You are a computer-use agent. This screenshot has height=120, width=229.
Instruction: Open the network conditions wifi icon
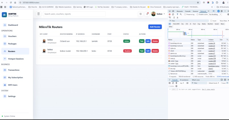170,17
